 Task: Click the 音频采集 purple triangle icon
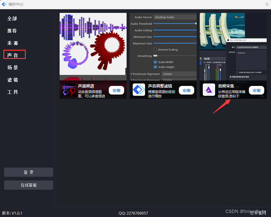(x=209, y=90)
